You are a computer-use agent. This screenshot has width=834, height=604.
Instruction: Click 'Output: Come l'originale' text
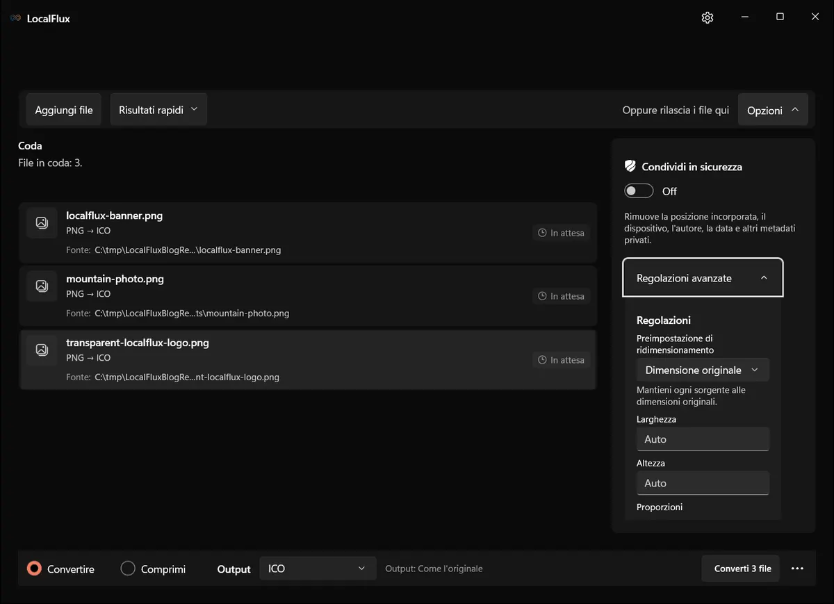434,569
